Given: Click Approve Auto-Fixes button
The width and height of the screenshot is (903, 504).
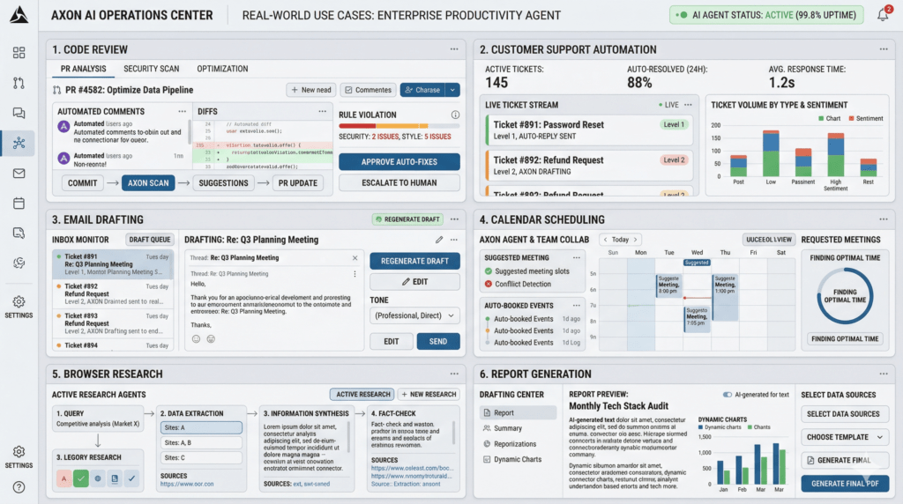Looking at the screenshot, I should click(399, 161).
